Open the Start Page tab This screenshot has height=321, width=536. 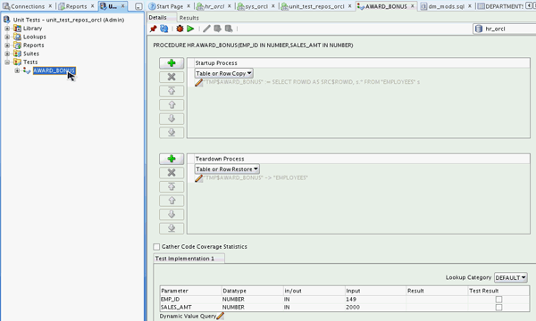click(170, 6)
